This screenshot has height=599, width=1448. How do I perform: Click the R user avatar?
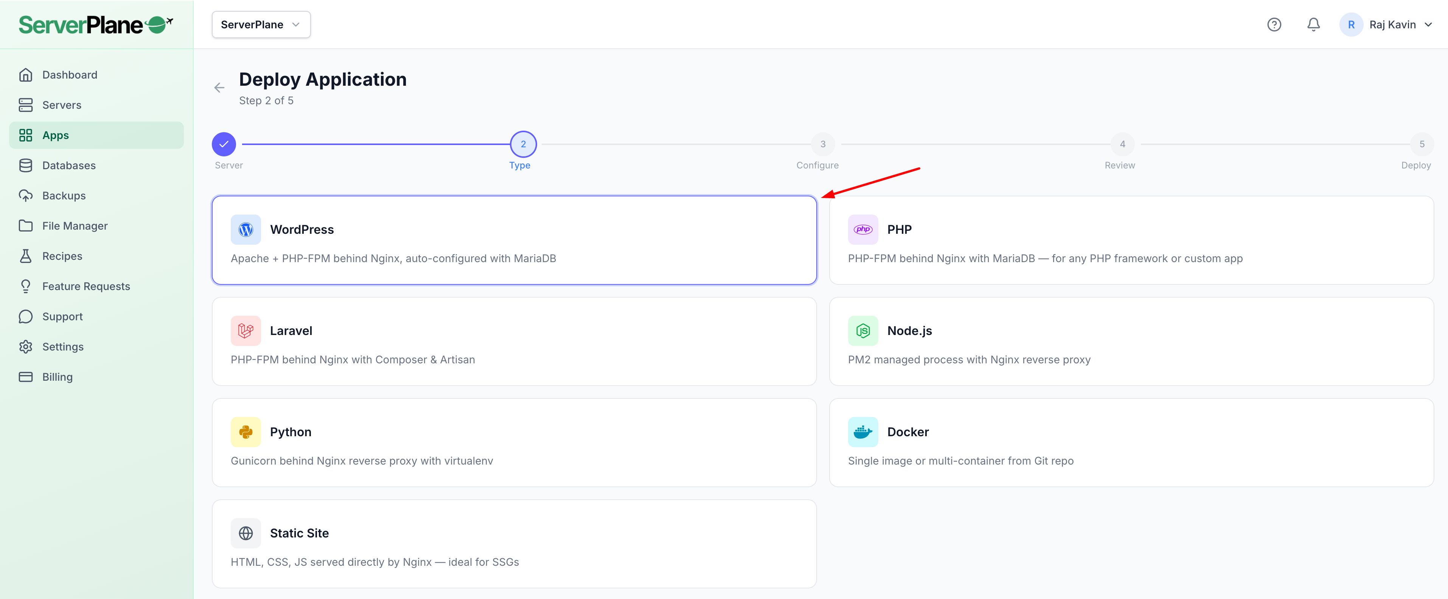(1351, 25)
